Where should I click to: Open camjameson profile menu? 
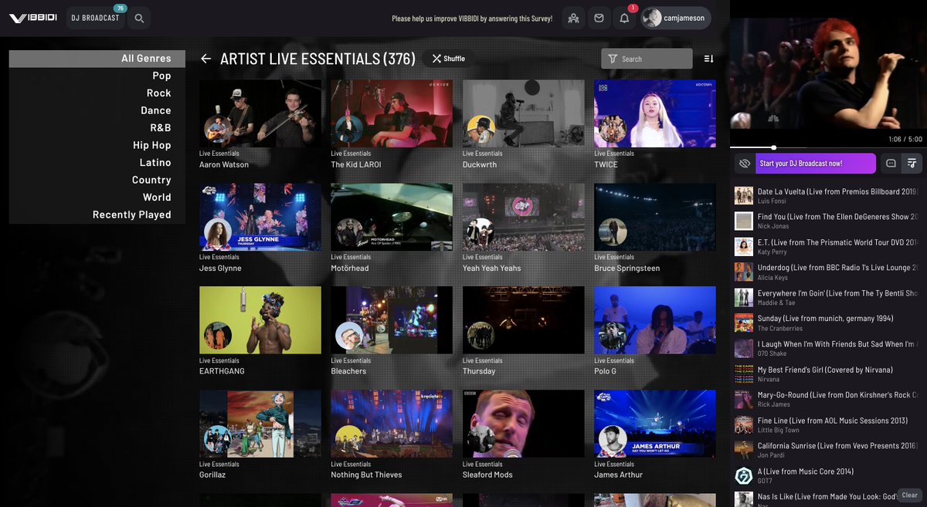[676, 18]
